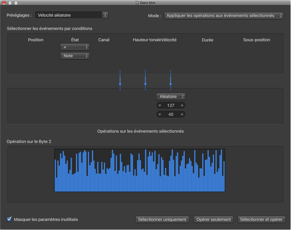Viewport: 291px width, 230px height.
Task: Open the Note event type dropdown
Action: pyautogui.click(x=75, y=56)
